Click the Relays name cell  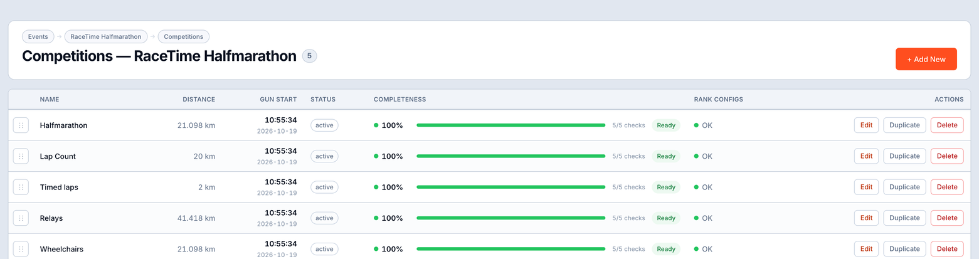[x=51, y=218]
